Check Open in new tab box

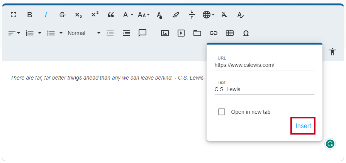coord(222,112)
